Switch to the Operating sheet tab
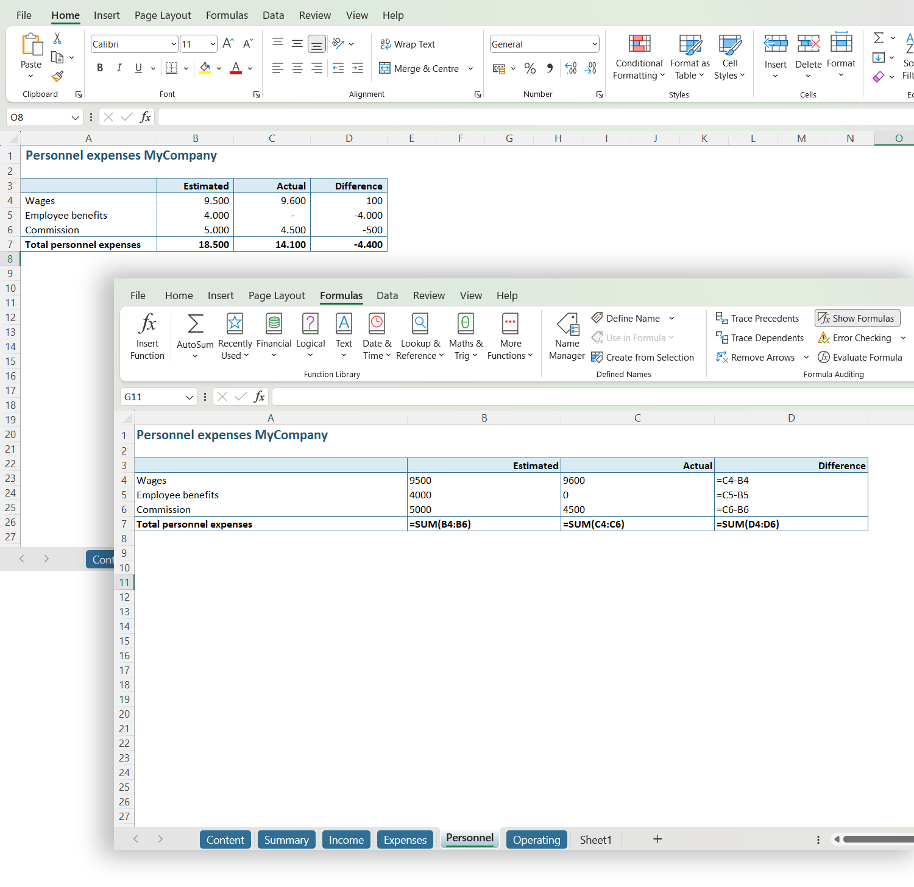The width and height of the screenshot is (914, 887). 537,839
